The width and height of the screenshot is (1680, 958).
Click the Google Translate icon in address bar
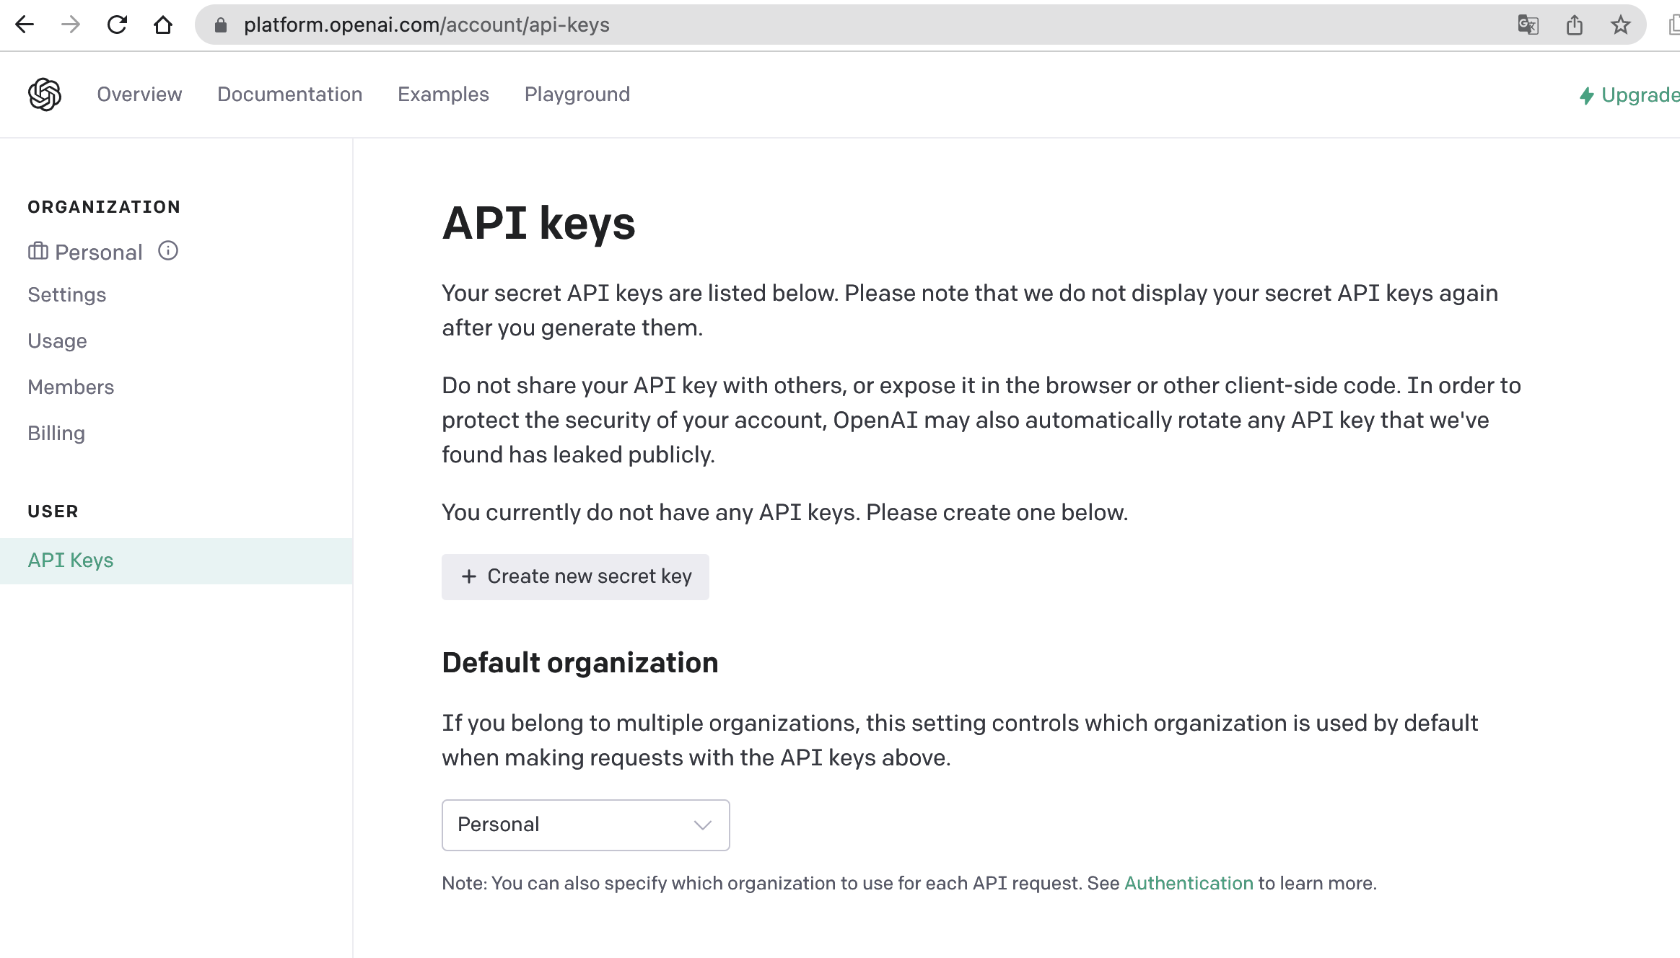pyautogui.click(x=1528, y=25)
